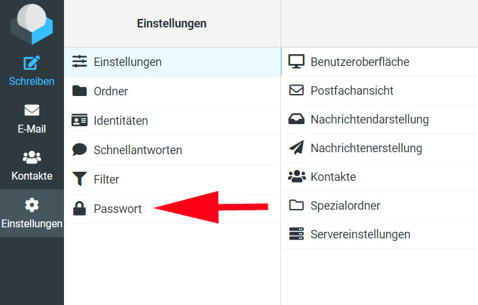Open Kontakte in the dark sidebar
The height and width of the screenshot is (305, 478).
coord(32,166)
